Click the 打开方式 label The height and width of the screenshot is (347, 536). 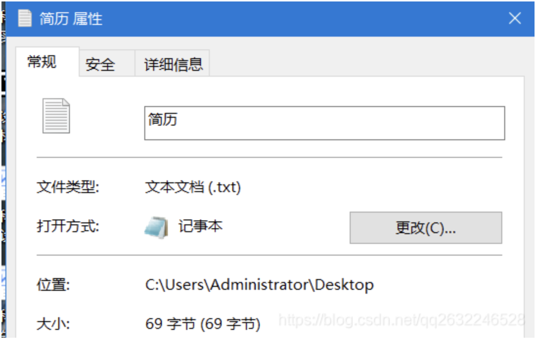[x=68, y=226]
